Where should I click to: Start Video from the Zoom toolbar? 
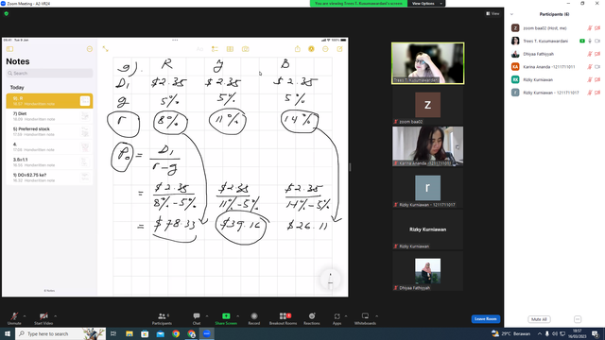[43, 318]
